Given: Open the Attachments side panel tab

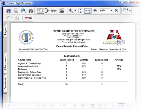Looking at the screenshot, I should [x=5, y=63].
